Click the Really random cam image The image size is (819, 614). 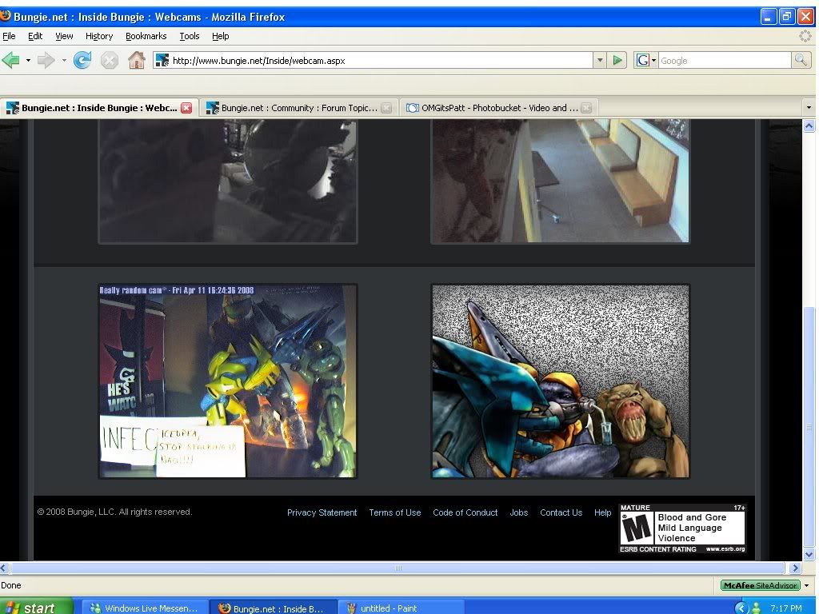coord(228,381)
